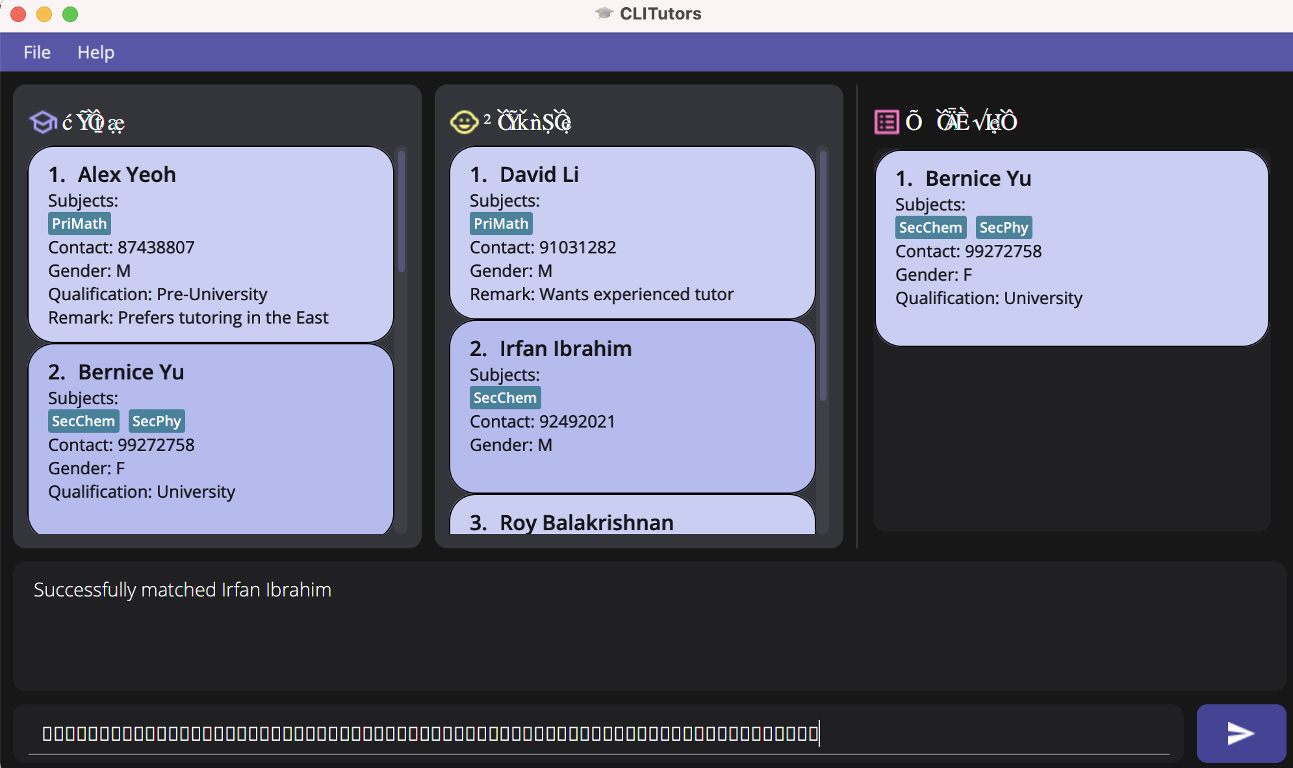Click the student list scrollbar
The height and width of the screenshot is (768, 1293).
click(823, 275)
